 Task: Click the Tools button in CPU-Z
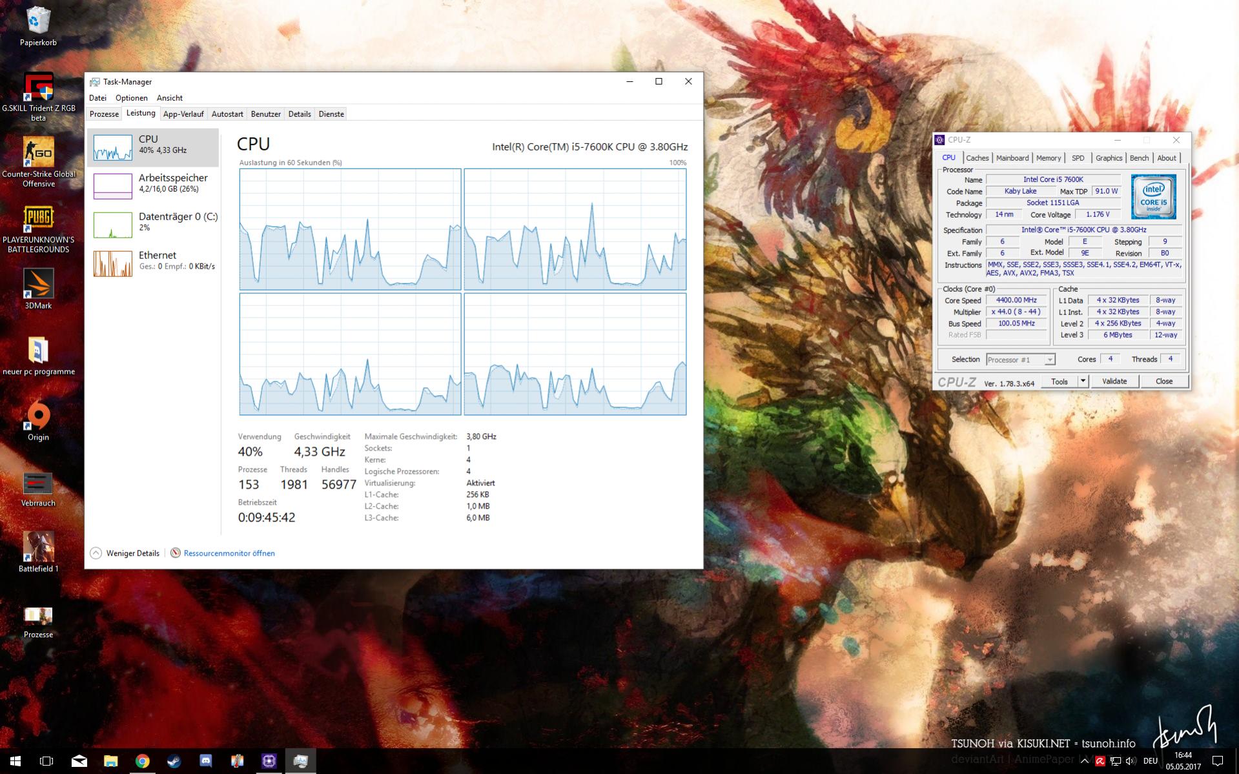(x=1060, y=381)
